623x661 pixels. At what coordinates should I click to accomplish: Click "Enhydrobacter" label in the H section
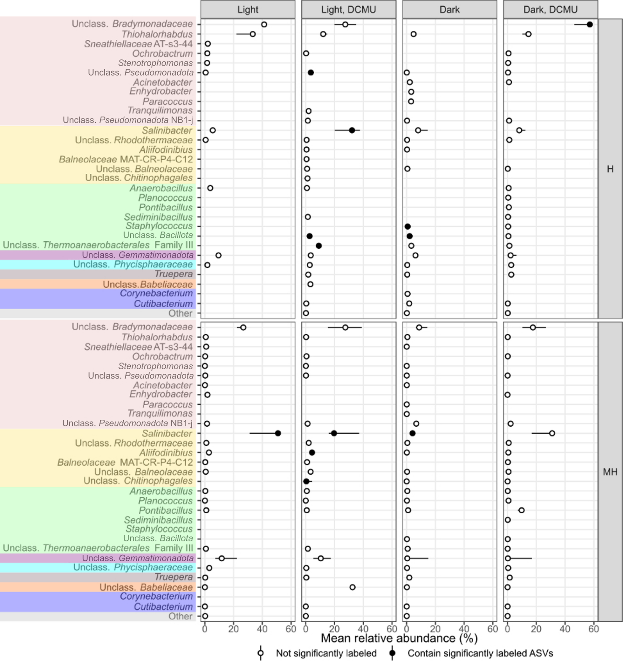tap(161, 91)
